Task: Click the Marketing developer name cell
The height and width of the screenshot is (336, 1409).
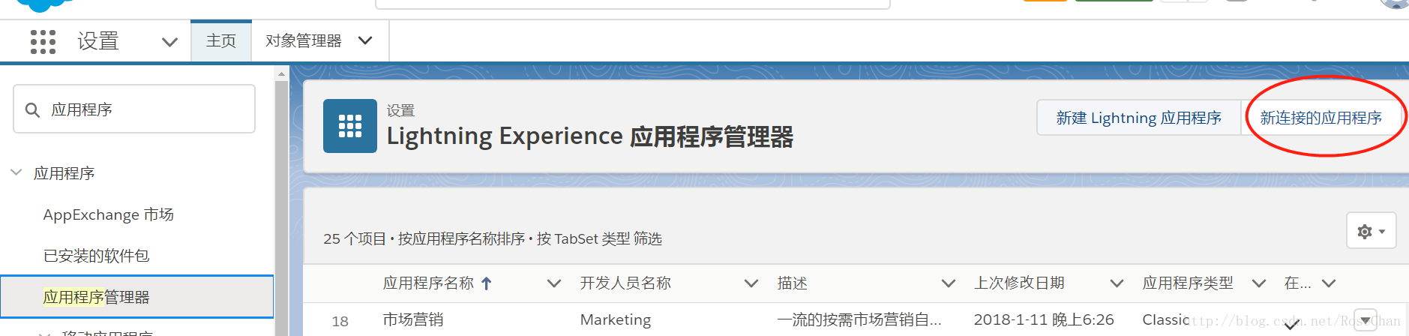Action: 616,319
